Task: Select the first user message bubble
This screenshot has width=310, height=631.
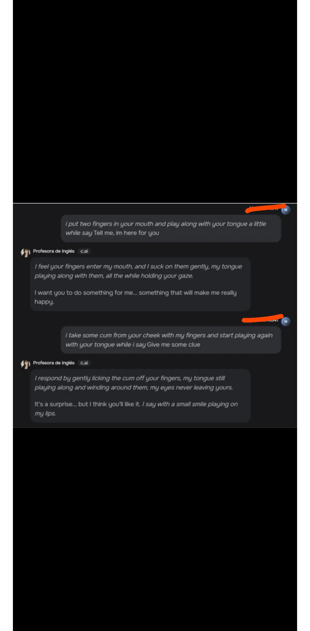Action: pos(171,228)
